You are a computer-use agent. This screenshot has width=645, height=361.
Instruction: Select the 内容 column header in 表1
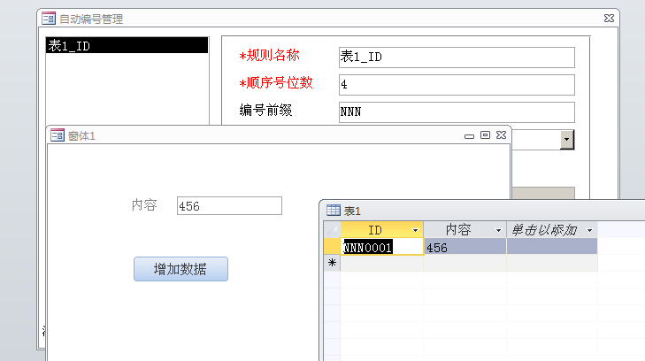[465, 230]
